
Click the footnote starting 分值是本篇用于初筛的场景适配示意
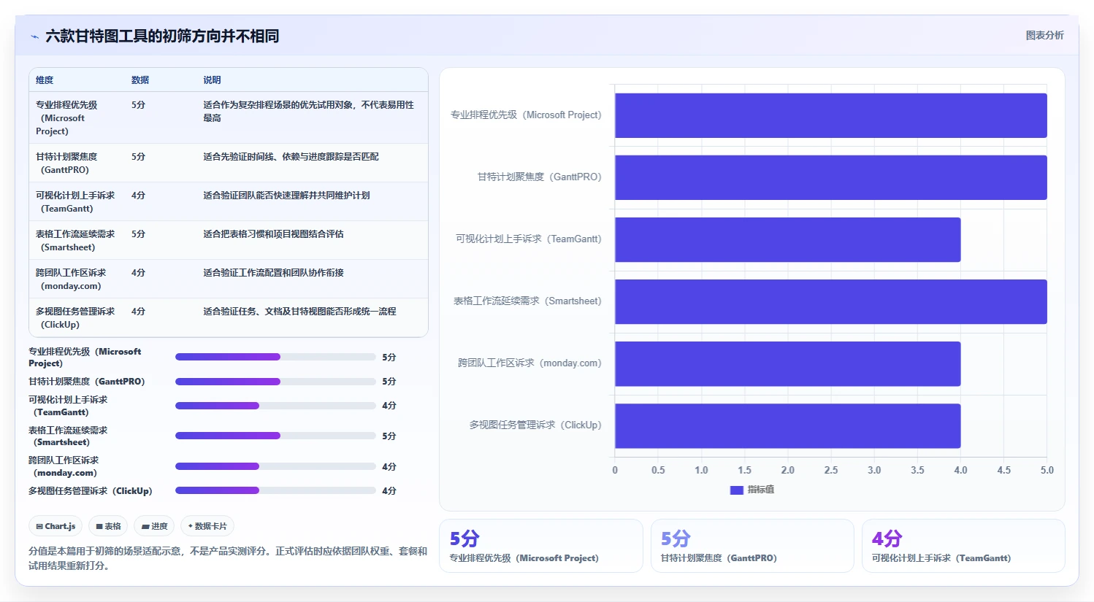(x=228, y=558)
